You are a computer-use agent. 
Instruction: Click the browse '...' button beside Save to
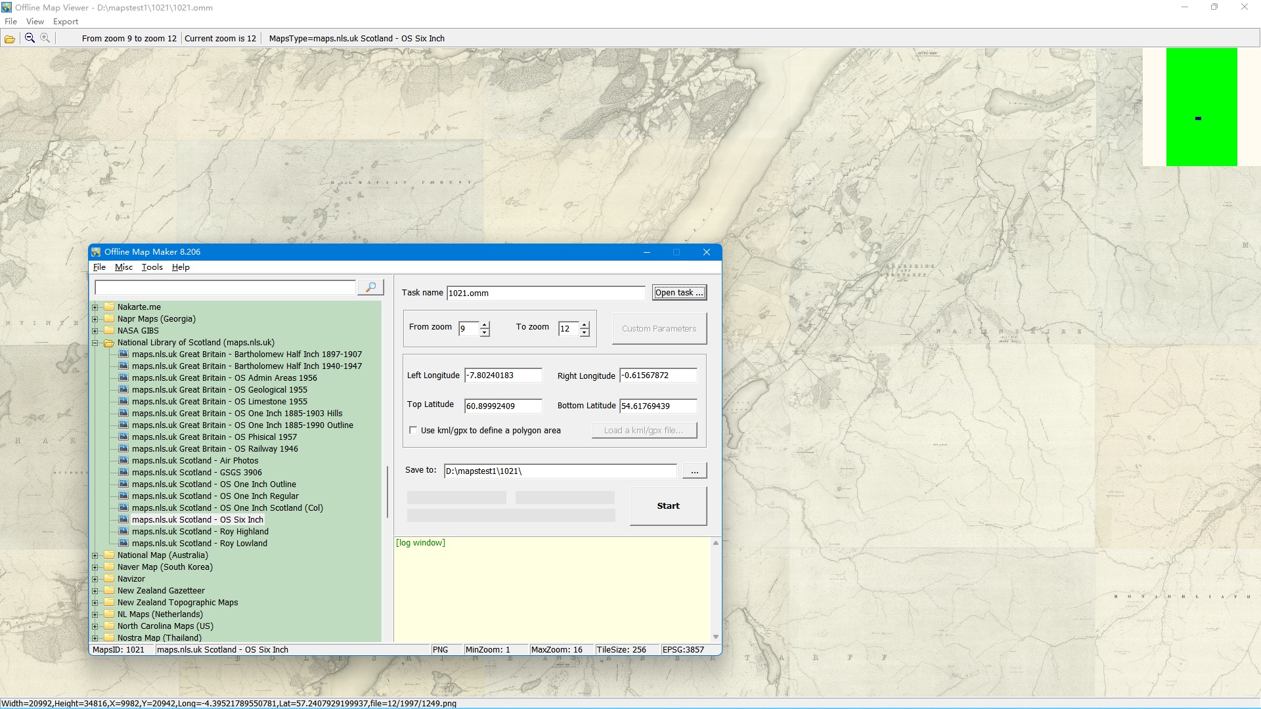(694, 471)
